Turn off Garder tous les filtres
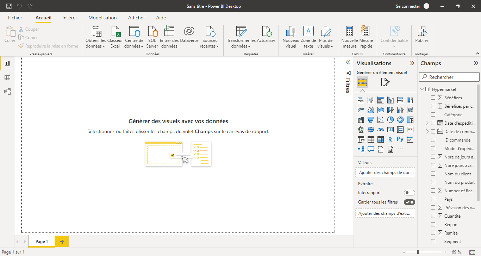481x256 pixels. (x=409, y=202)
